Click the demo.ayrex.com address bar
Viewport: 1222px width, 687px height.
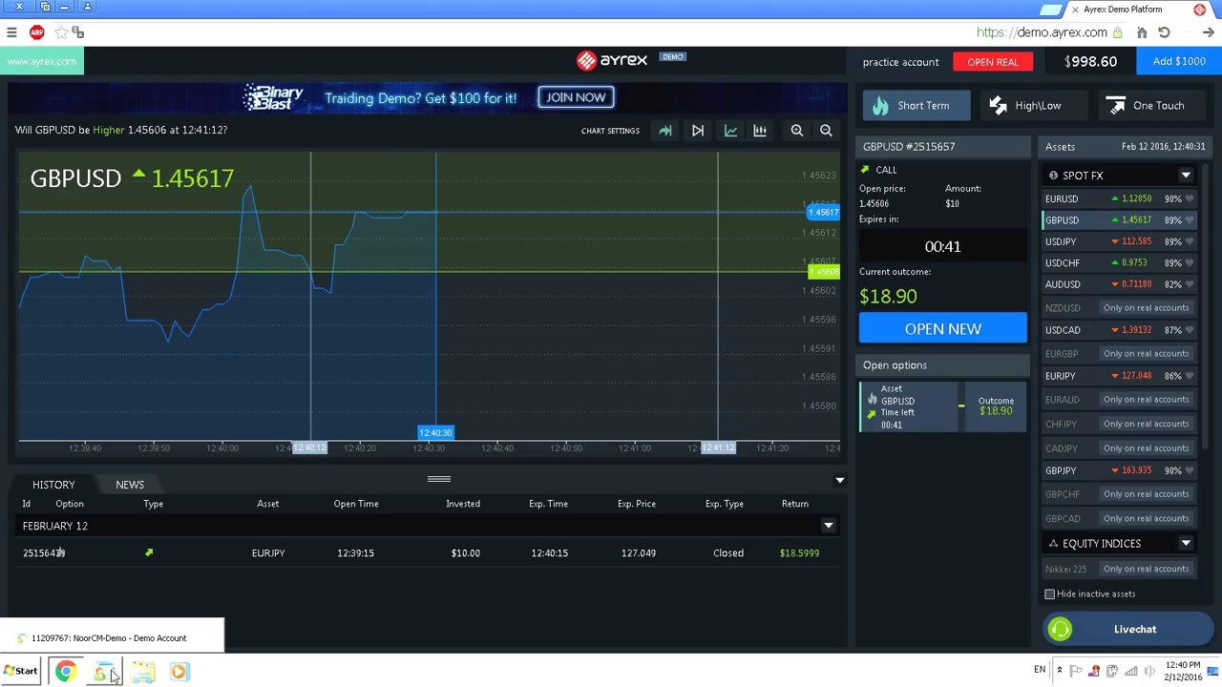pos(1043,32)
